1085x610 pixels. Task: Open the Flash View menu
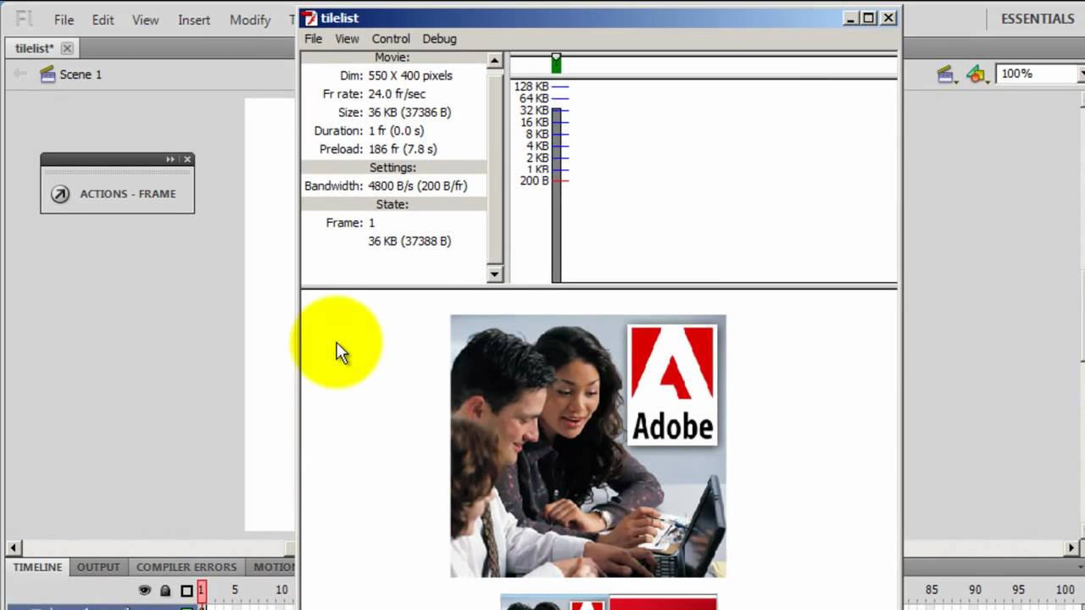tap(145, 19)
